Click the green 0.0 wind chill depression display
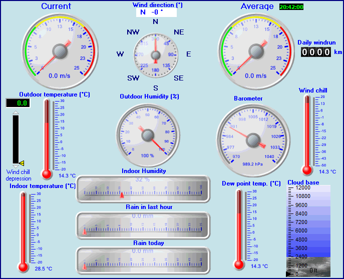344x279 pixels. (x=18, y=103)
